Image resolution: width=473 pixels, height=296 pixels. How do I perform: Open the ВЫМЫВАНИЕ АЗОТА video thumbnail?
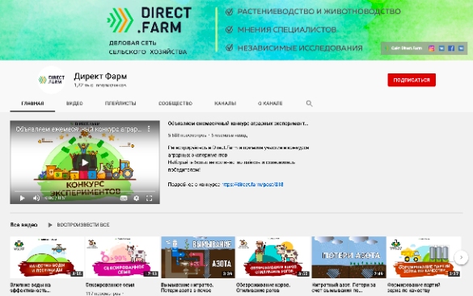198,257
